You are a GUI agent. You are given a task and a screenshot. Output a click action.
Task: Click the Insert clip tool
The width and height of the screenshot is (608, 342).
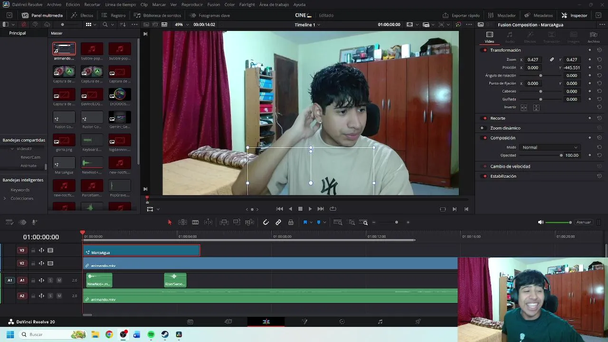click(x=224, y=222)
